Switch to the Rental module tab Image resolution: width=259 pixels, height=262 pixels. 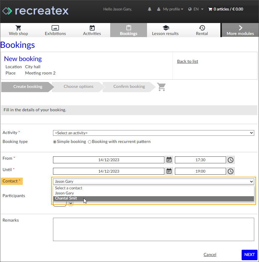point(202,30)
